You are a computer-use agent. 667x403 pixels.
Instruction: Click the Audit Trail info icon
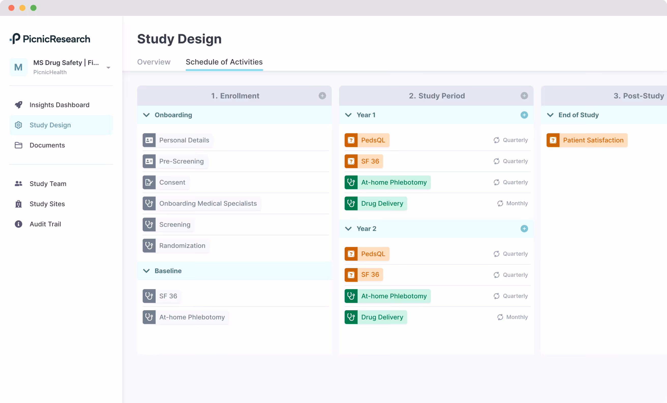[x=18, y=224]
